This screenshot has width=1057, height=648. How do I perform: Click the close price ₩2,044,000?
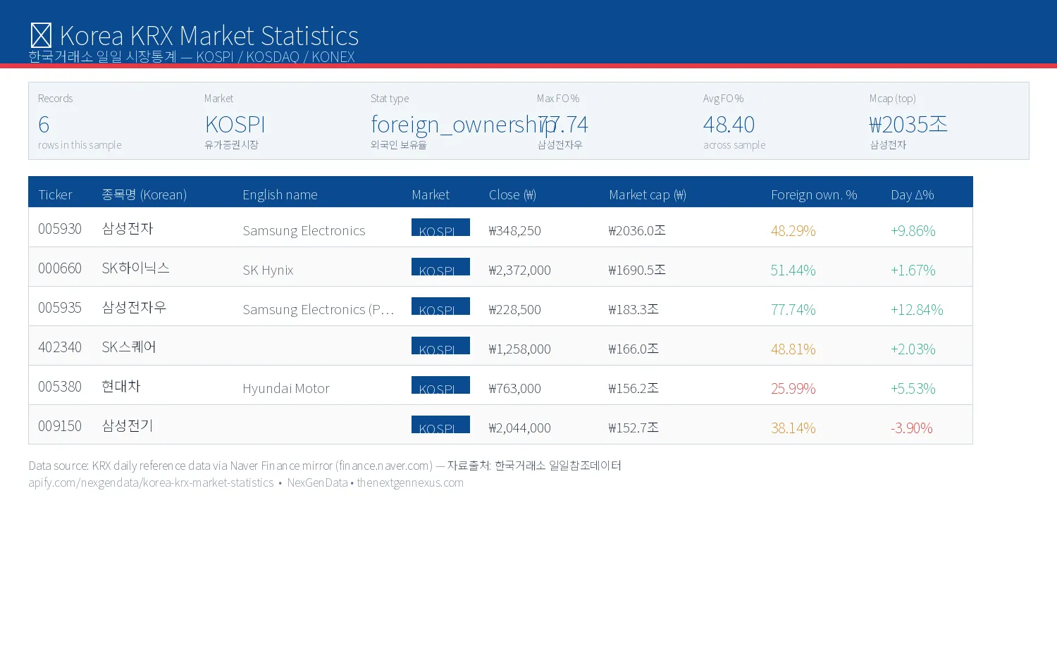coord(520,428)
